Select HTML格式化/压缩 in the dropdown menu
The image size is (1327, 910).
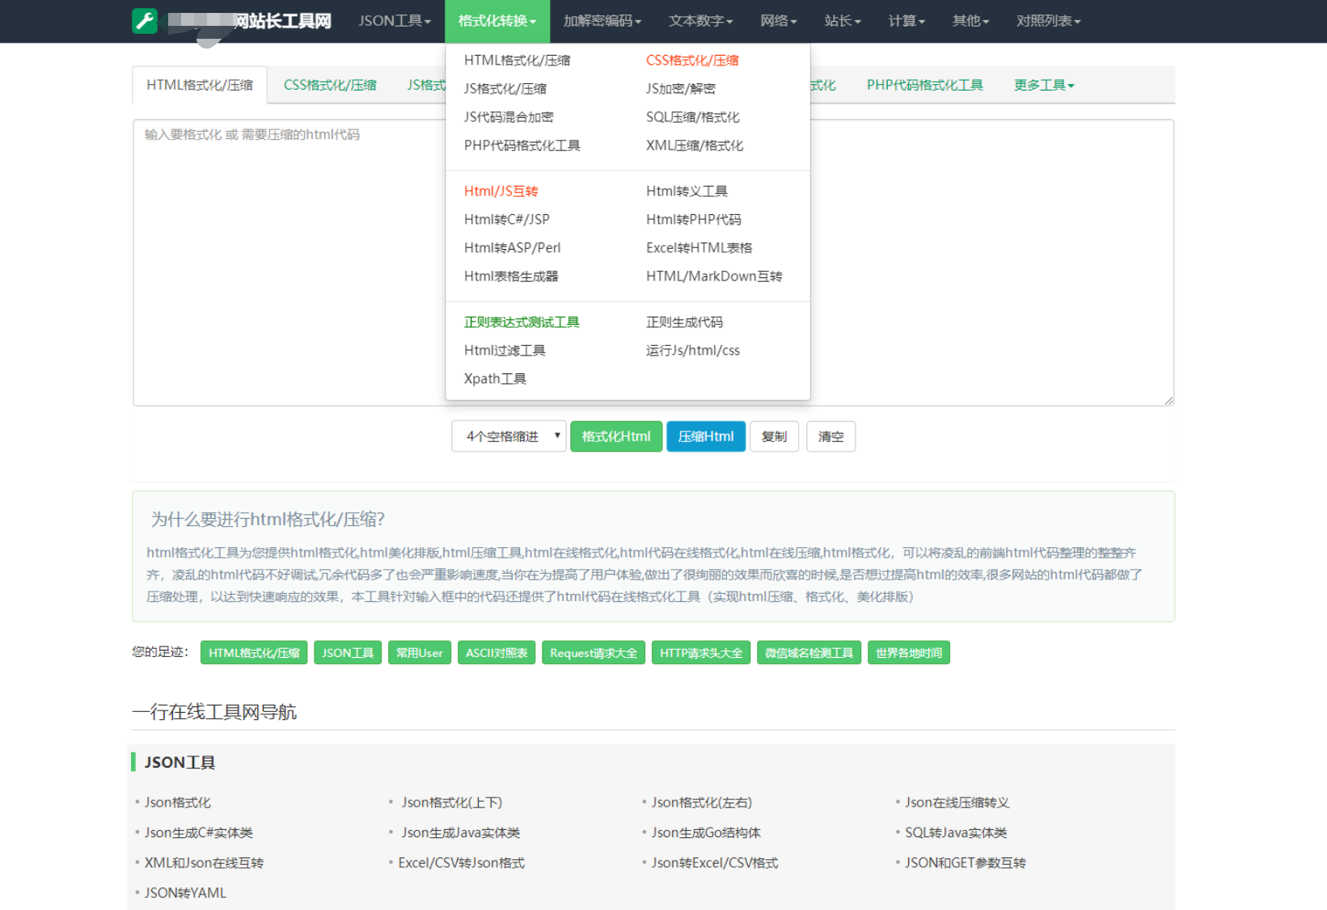tap(517, 60)
